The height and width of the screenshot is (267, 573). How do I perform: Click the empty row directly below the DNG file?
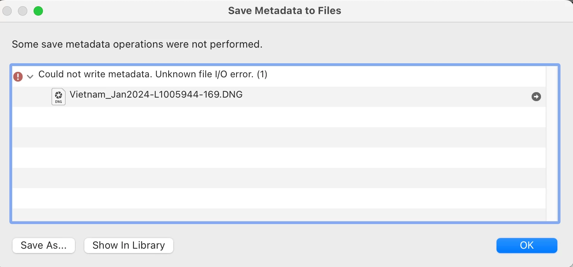[x=273, y=117]
